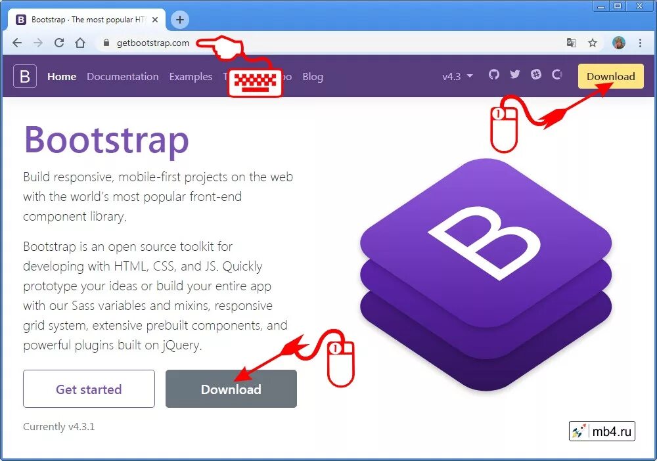
Task: Maximize the browser window
Action: coord(618,6)
